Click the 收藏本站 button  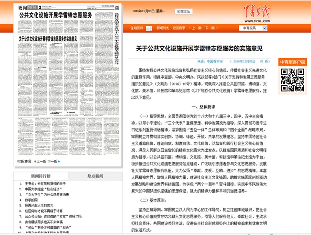tap(183, 11)
